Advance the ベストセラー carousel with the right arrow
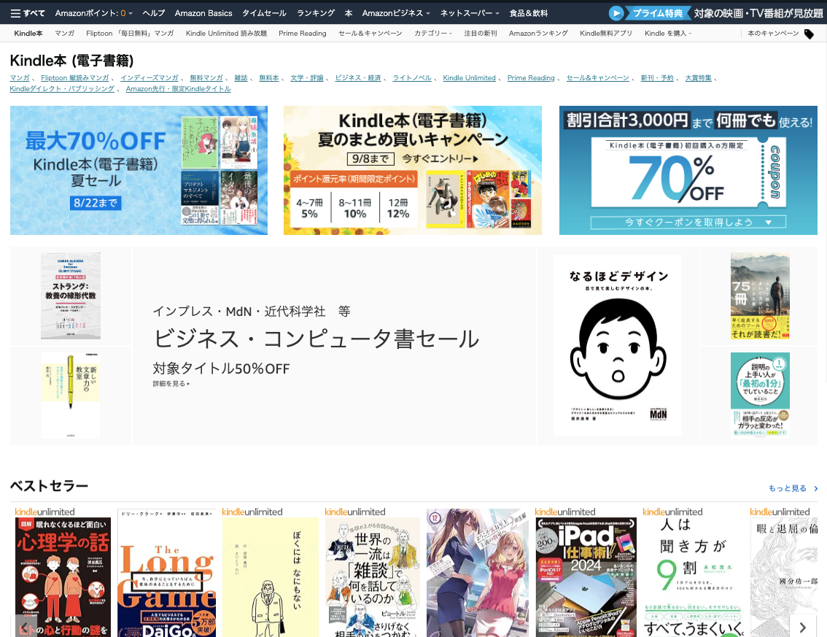Viewport: 827px width, 637px height. pos(803,626)
